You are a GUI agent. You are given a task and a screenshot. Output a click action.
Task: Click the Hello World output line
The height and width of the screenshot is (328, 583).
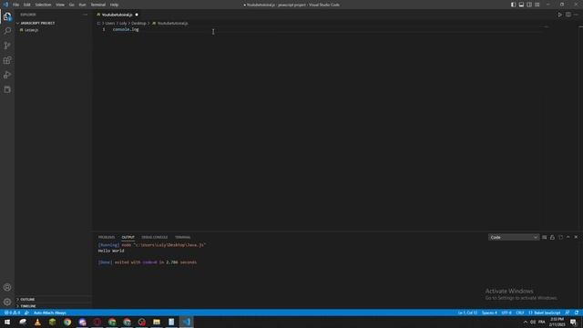pos(111,251)
